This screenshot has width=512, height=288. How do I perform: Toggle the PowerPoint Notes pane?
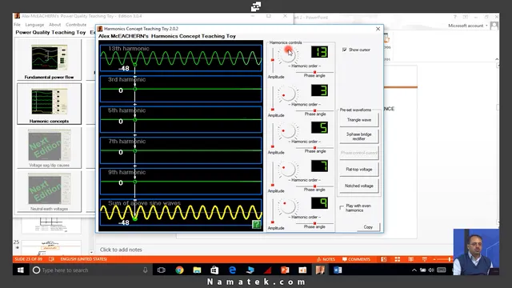pos(326,259)
